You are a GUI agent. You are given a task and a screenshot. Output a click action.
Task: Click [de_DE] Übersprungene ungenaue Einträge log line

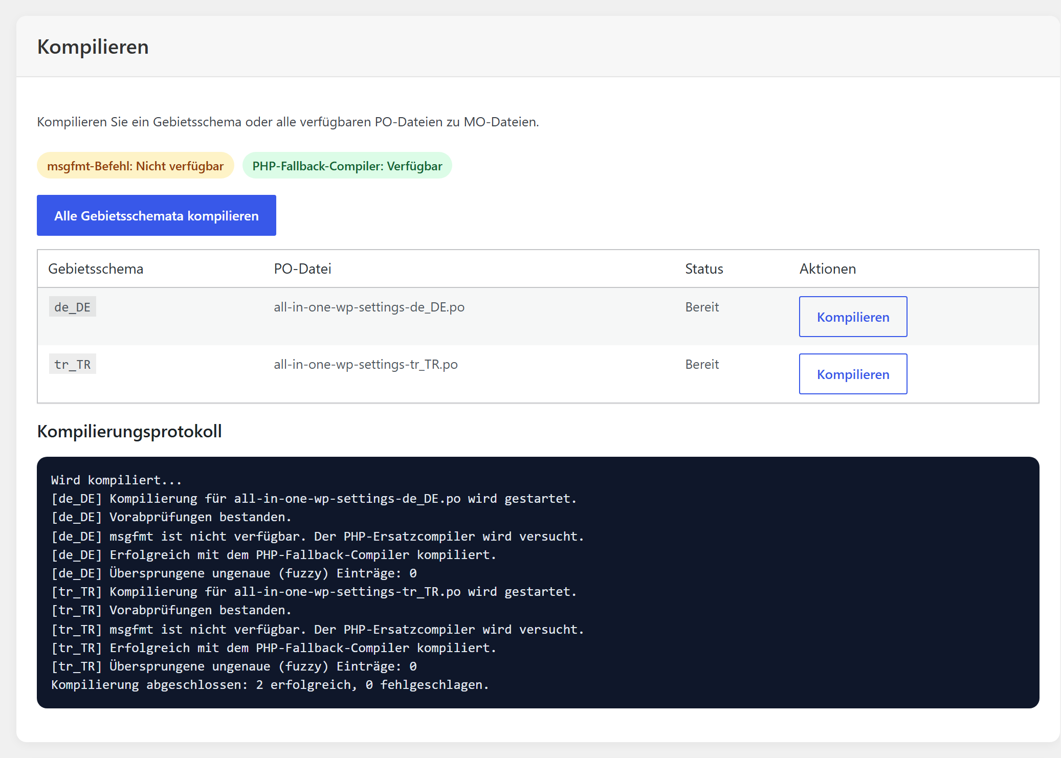pyautogui.click(x=234, y=573)
